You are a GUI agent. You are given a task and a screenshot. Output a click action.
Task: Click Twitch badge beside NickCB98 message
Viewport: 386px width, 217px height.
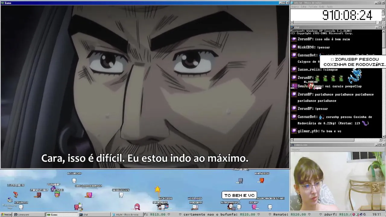294,47
